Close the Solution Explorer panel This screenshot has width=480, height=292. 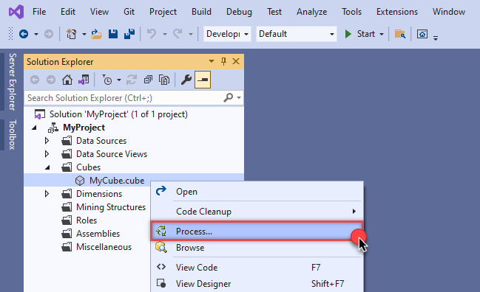(x=236, y=61)
